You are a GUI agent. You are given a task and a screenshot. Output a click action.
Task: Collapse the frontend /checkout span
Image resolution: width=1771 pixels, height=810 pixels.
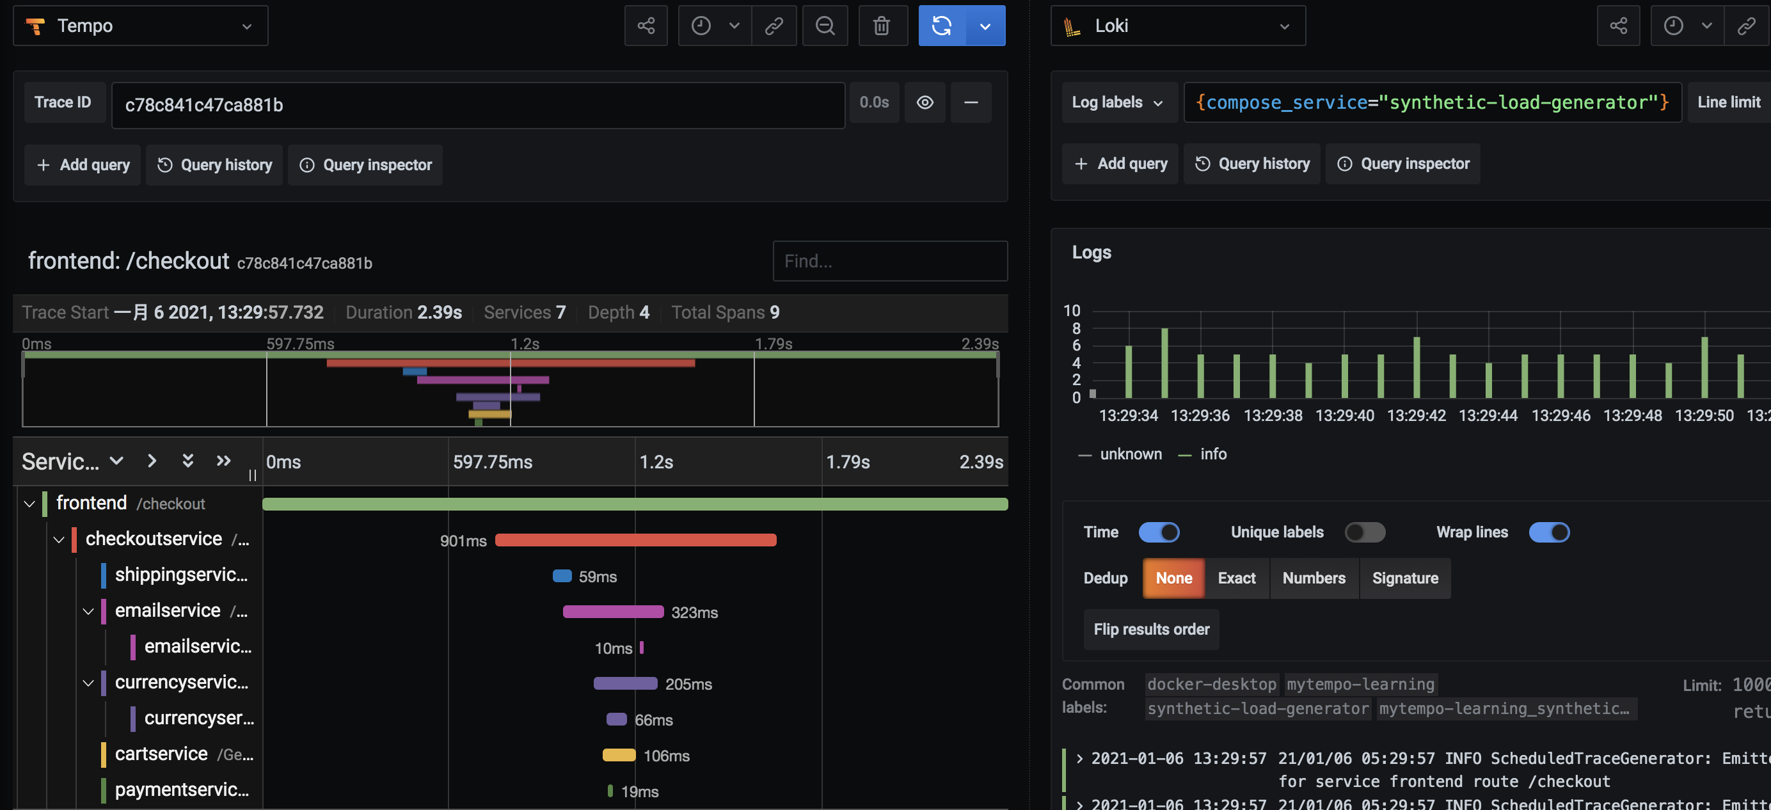29,504
